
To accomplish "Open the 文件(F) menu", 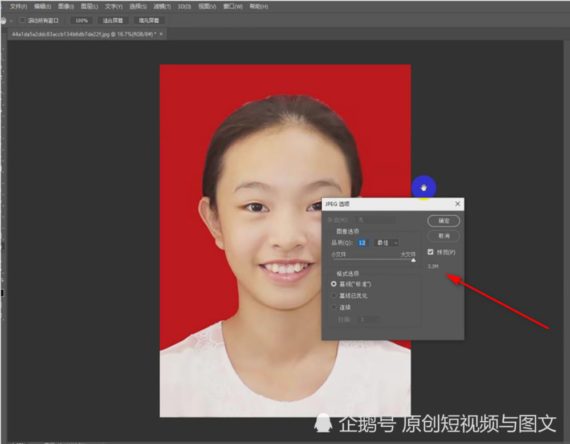I will 19,6.
